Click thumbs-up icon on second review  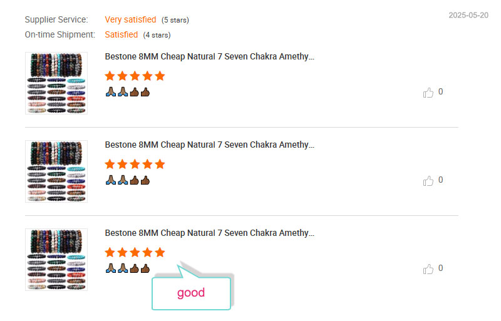(428, 181)
